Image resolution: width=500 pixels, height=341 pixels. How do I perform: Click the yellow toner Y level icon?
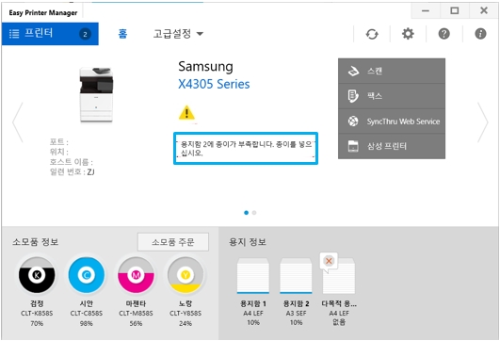(185, 275)
